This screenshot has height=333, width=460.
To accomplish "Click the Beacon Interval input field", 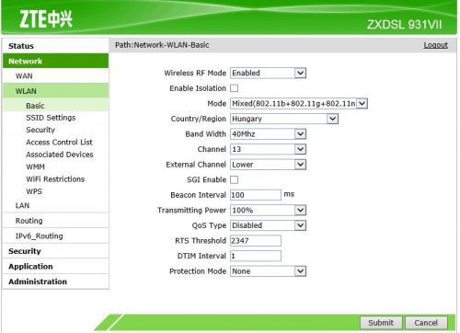I will (256, 195).
